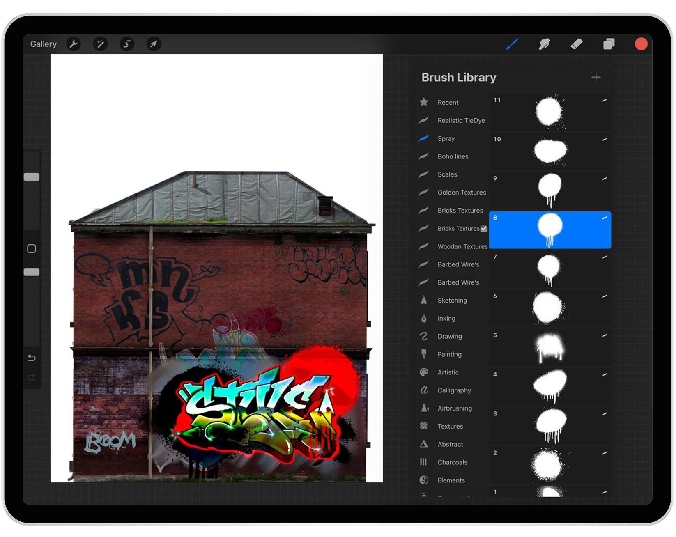This screenshot has height=537, width=676.
Task: Open the Layers panel
Action: [609, 44]
